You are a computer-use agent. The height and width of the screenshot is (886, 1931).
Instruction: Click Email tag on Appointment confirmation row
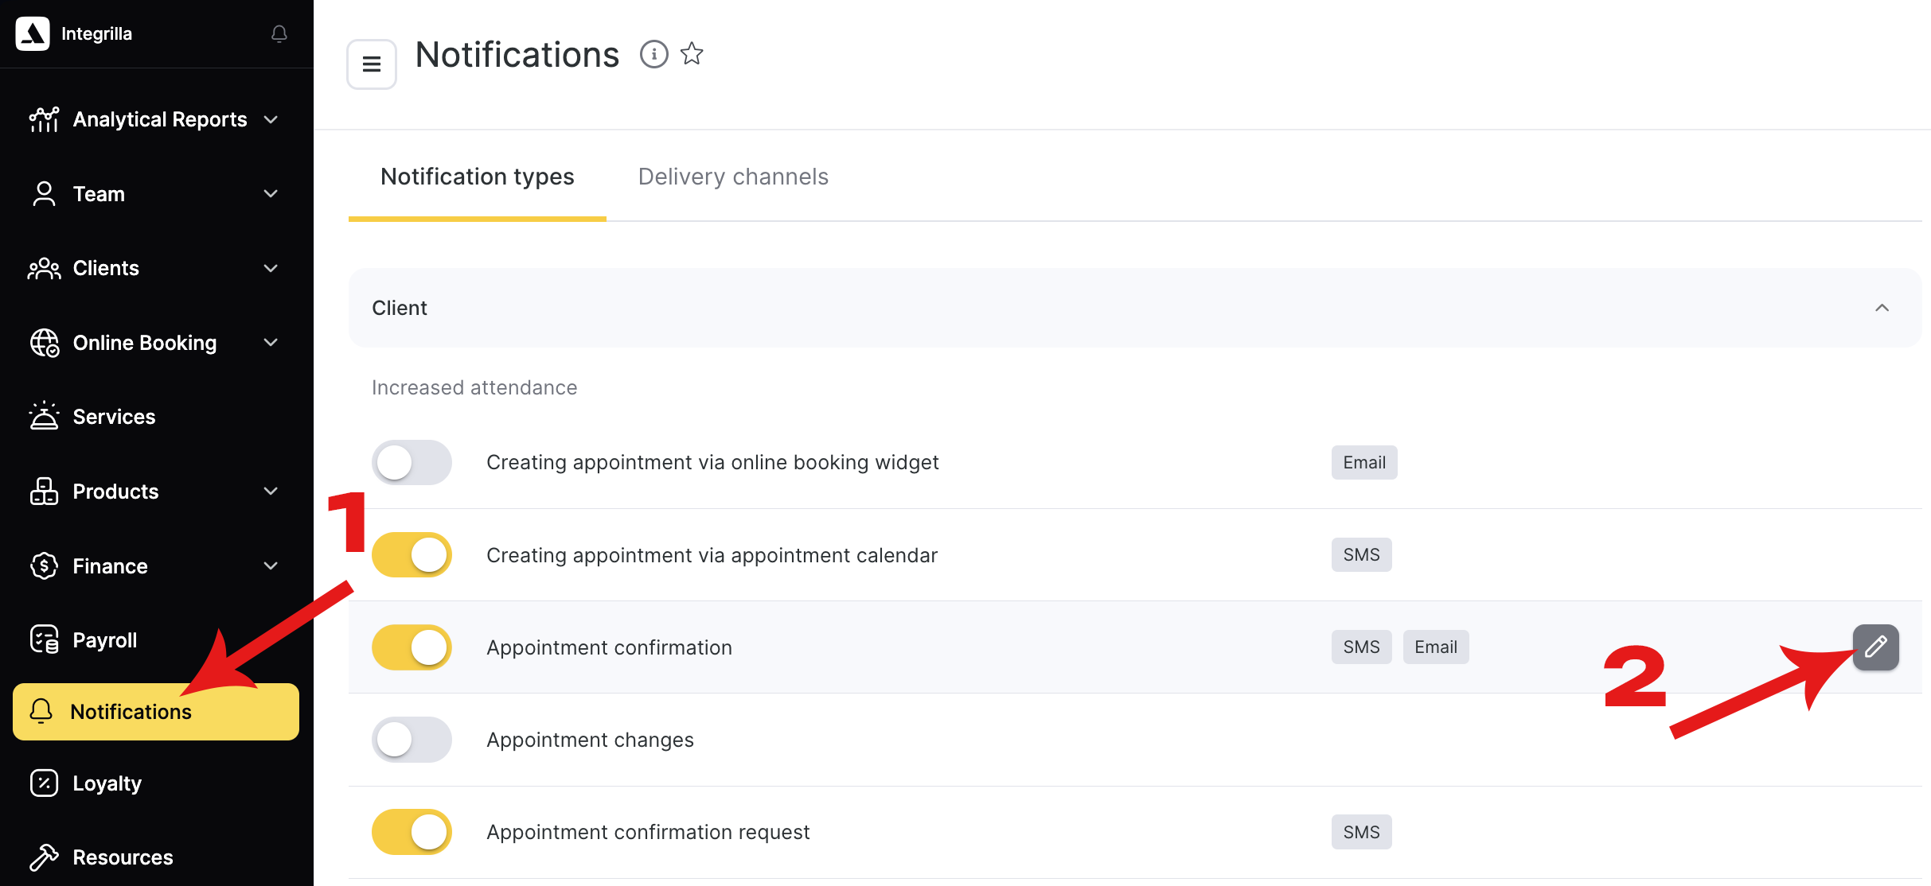pos(1436,647)
